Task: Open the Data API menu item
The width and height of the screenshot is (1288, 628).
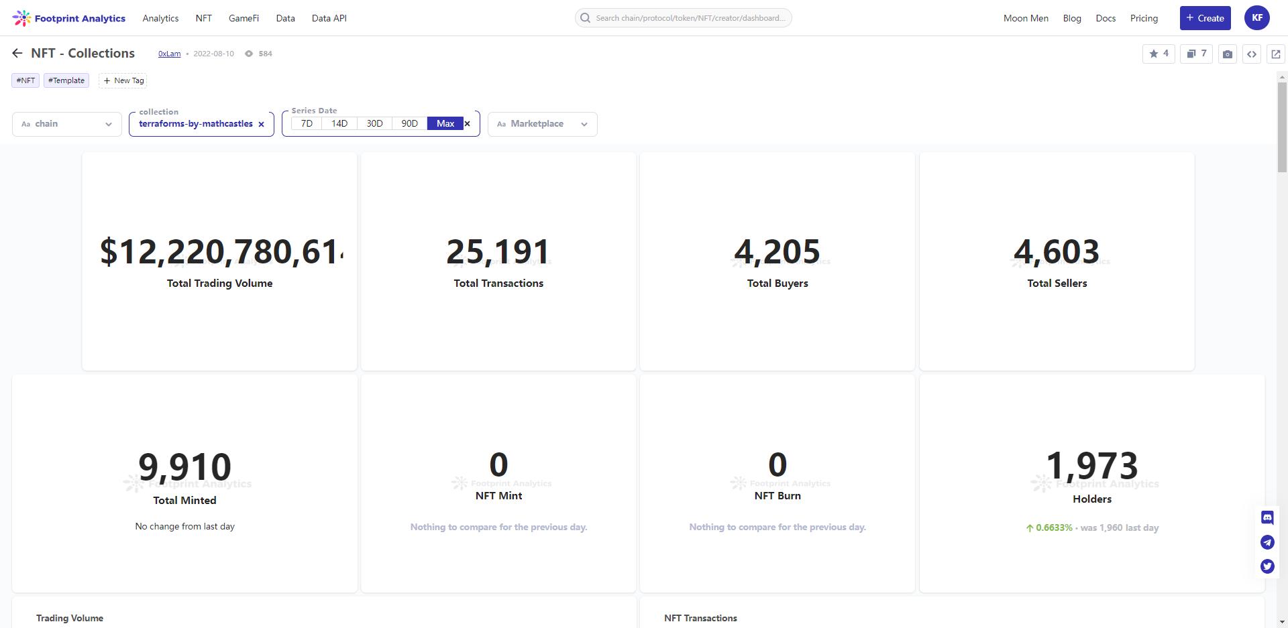Action: click(x=329, y=18)
